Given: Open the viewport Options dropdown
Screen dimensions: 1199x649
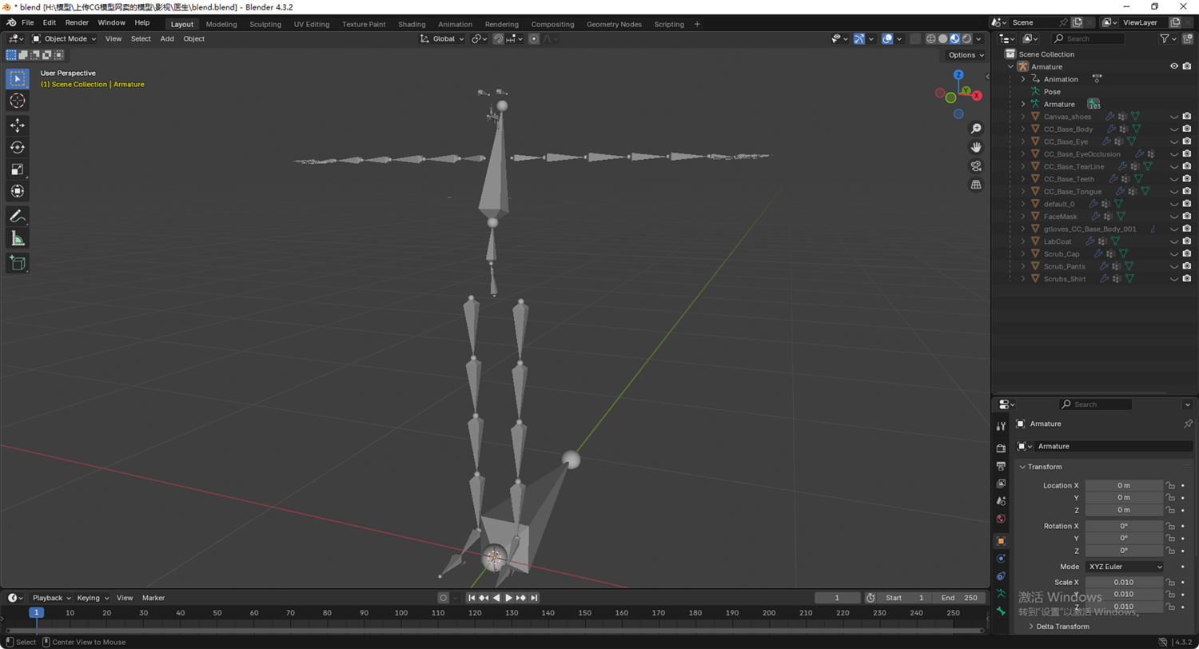Looking at the screenshot, I should tap(966, 55).
